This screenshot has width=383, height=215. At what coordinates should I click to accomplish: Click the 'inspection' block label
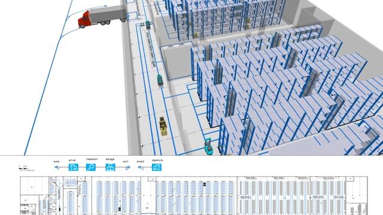point(92,159)
